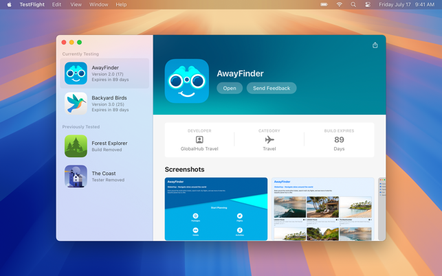The image size is (442, 276).
Task: Open Spotlight search magnifier
Action: [353, 5]
